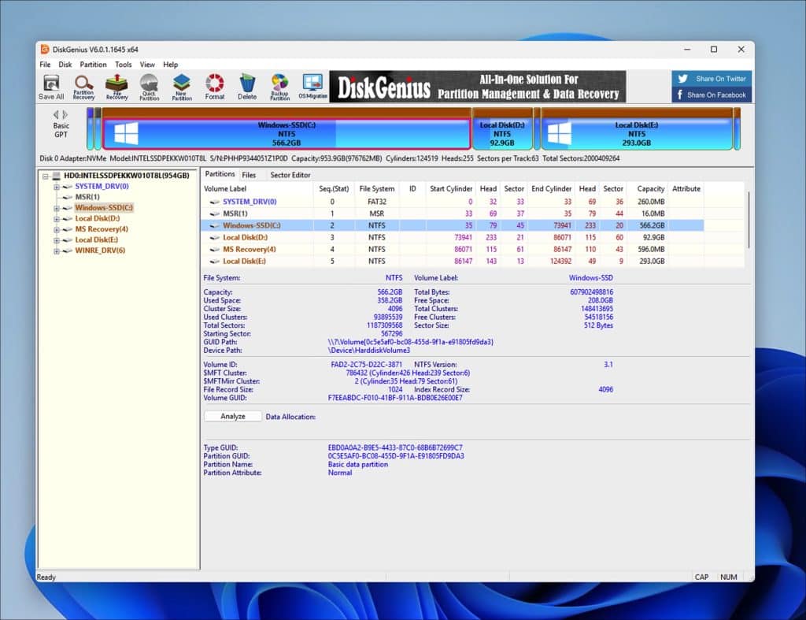Screen dimensions: 806x620
Task: Click the Analyze button
Action: (x=233, y=416)
